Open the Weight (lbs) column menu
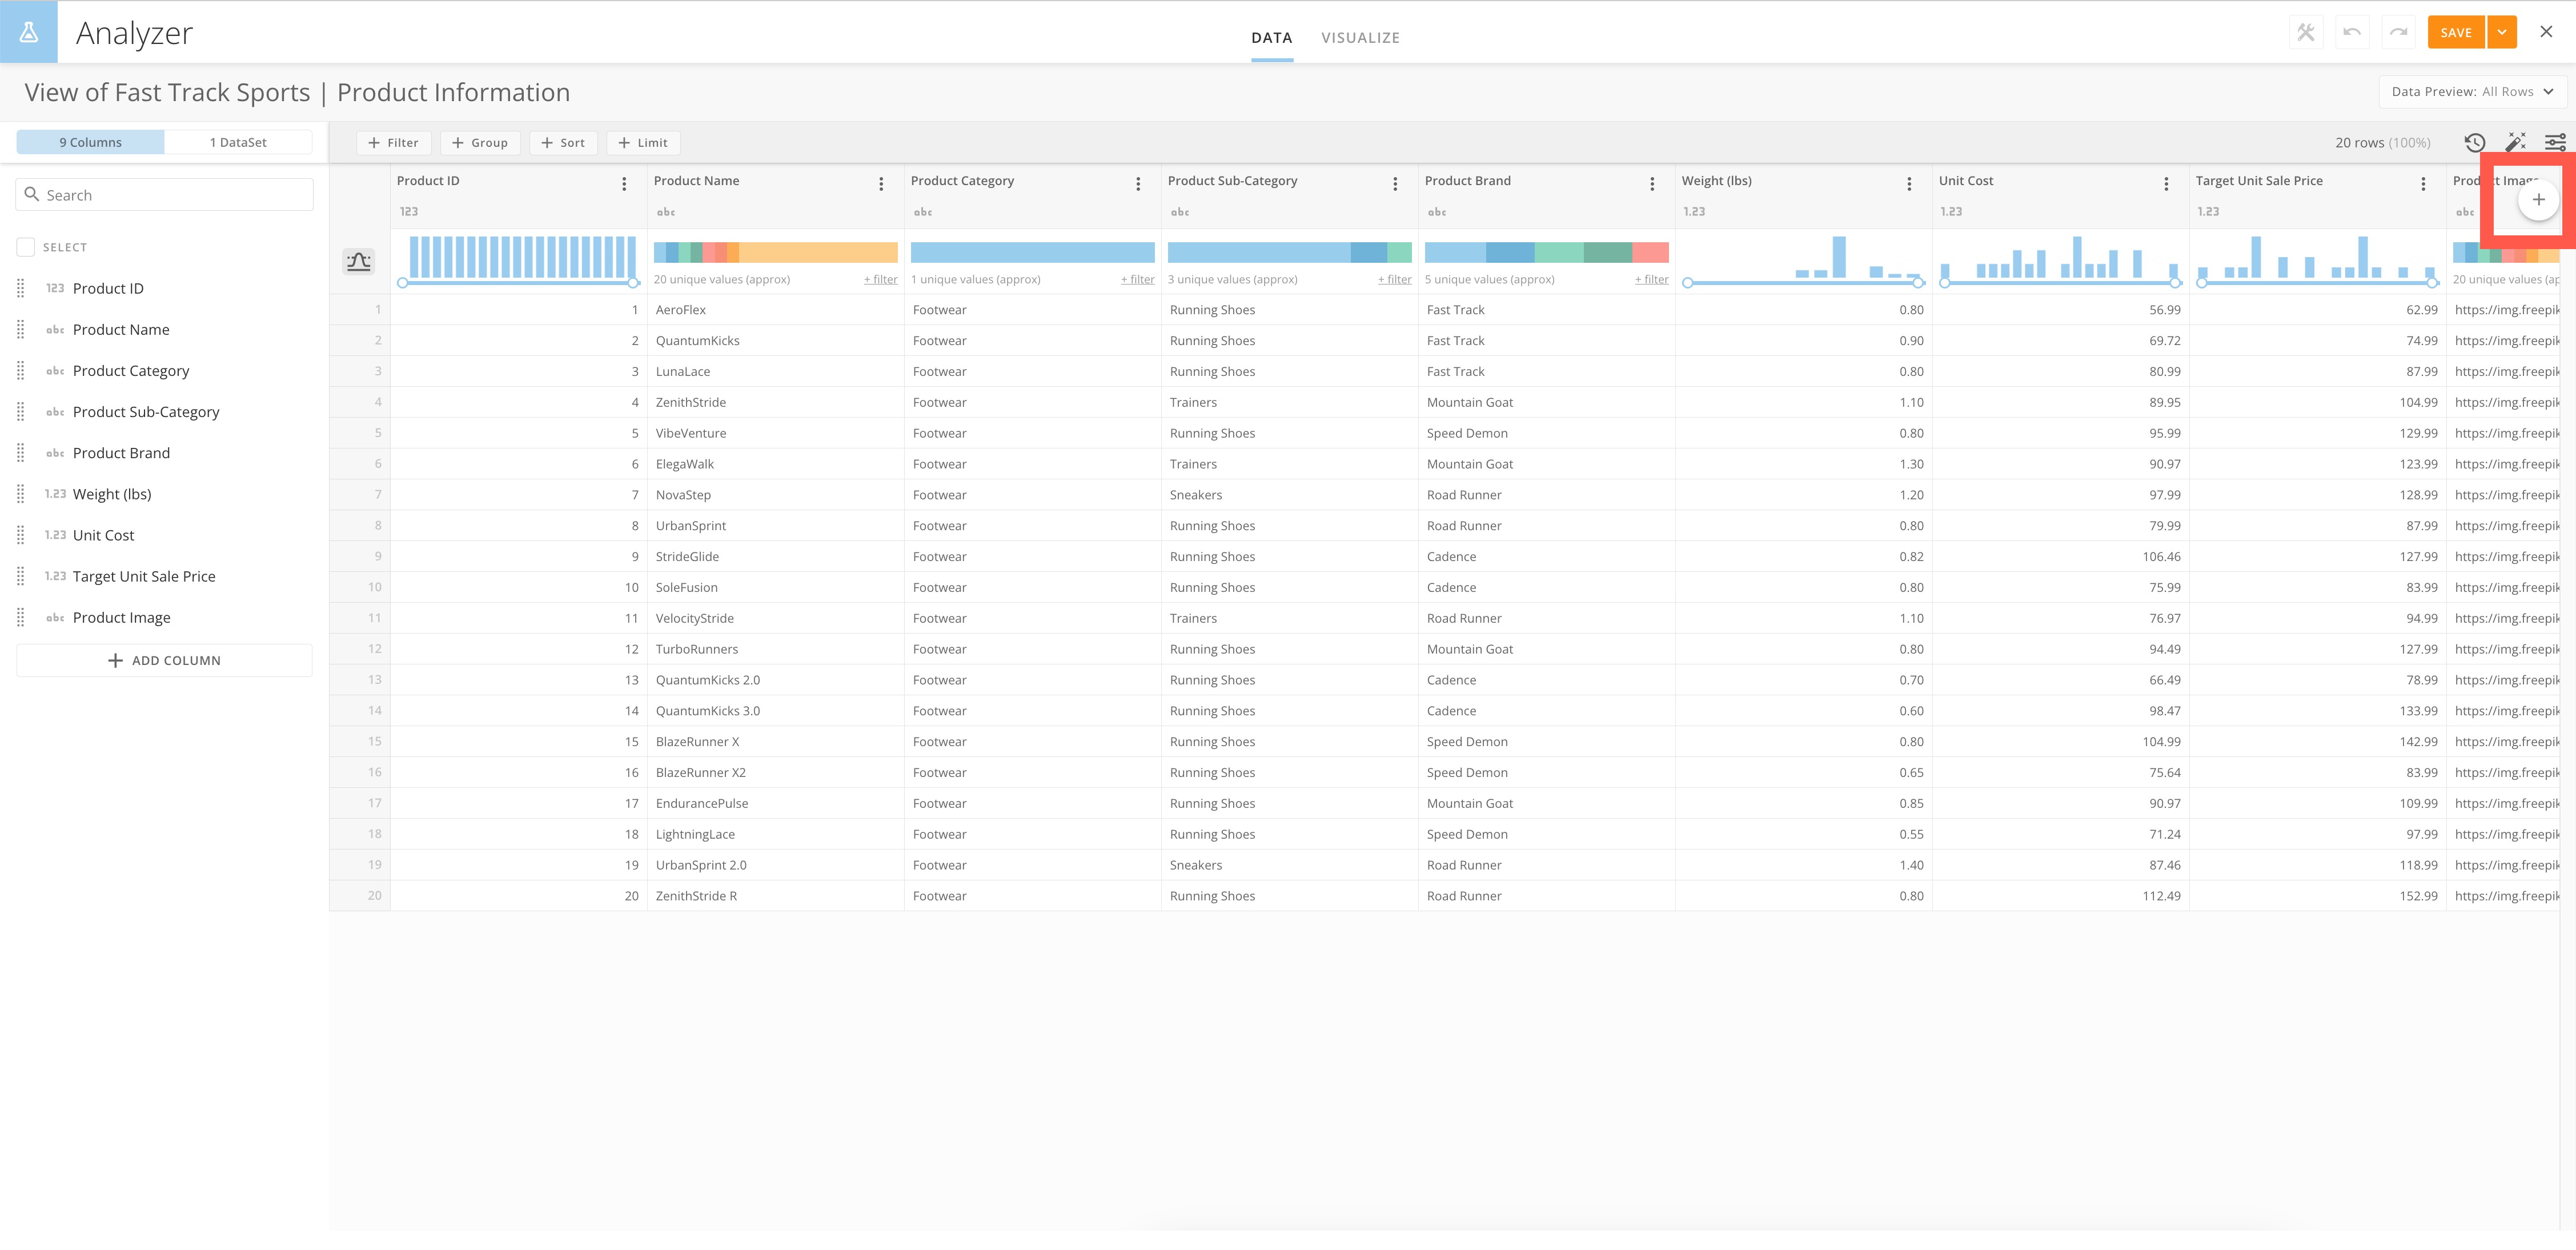 coord(1910,183)
